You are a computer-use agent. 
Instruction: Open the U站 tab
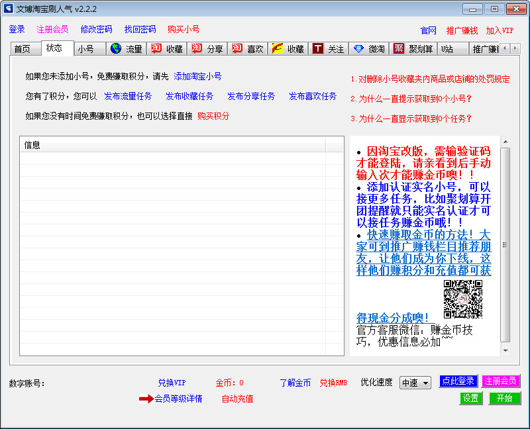coord(453,49)
